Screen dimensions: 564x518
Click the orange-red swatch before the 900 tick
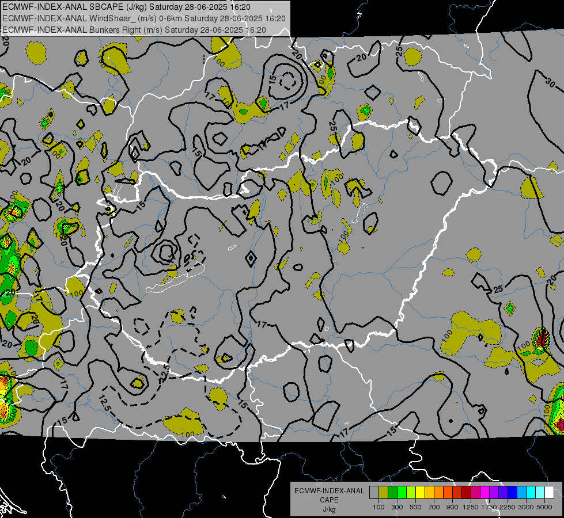pos(448,492)
